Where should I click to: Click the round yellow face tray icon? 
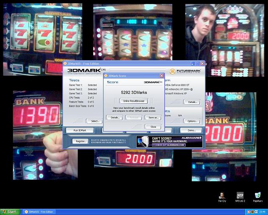pos(252,212)
